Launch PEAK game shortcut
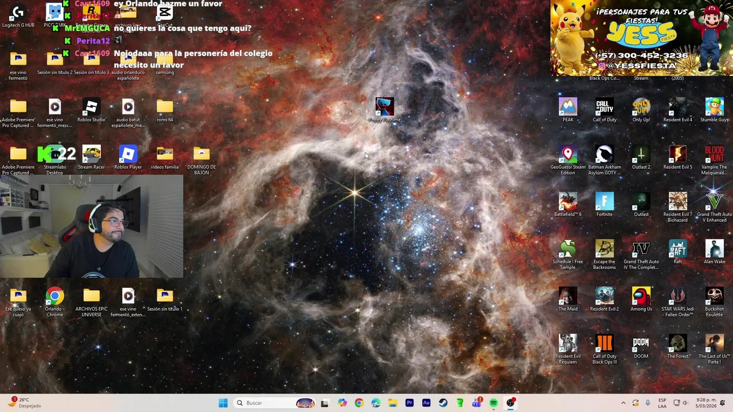 pyautogui.click(x=568, y=110)
